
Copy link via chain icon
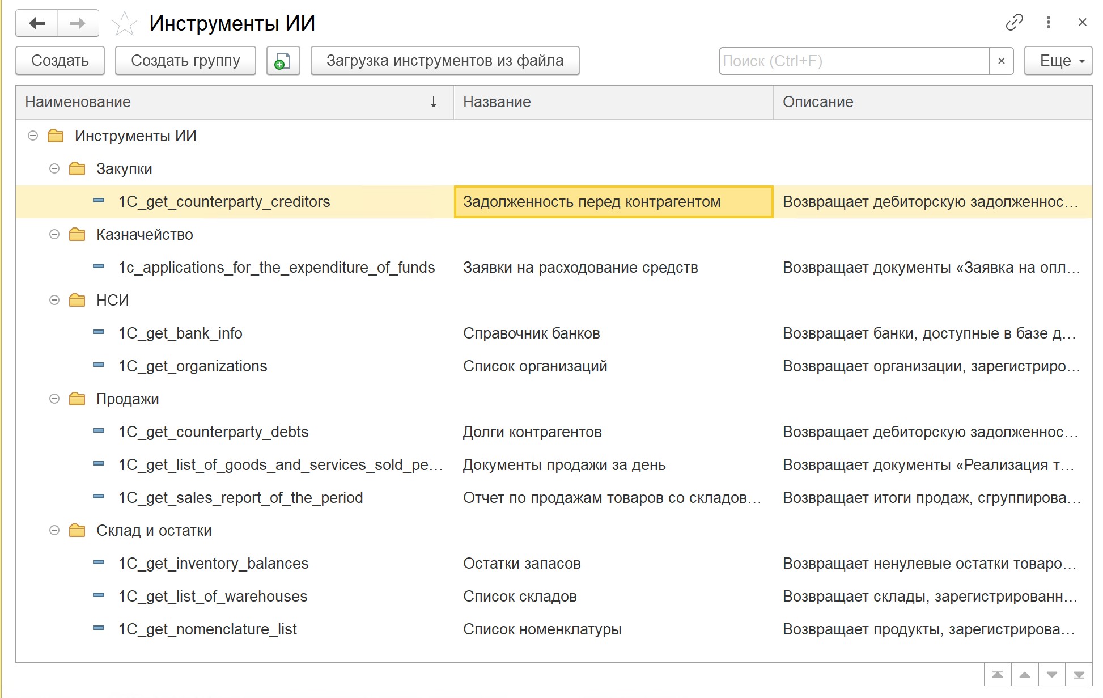[x=1014, y=23]
